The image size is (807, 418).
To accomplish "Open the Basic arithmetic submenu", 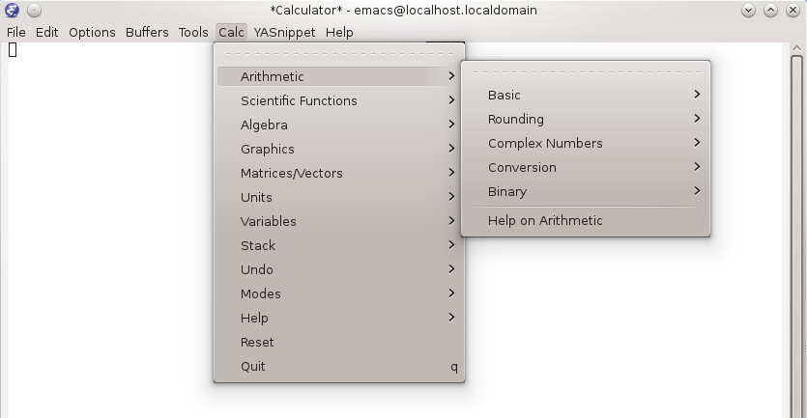I will point(504,95).
